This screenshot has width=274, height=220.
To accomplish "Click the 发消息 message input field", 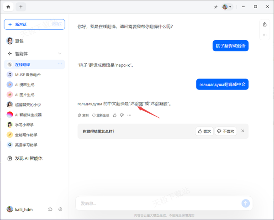I will pyautogui.click(x=155, y=203).
